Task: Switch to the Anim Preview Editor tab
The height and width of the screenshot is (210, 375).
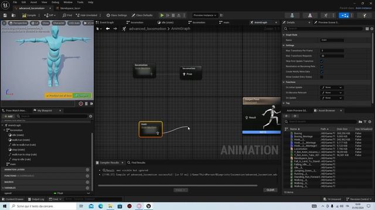Action: [x=296, y=110]
